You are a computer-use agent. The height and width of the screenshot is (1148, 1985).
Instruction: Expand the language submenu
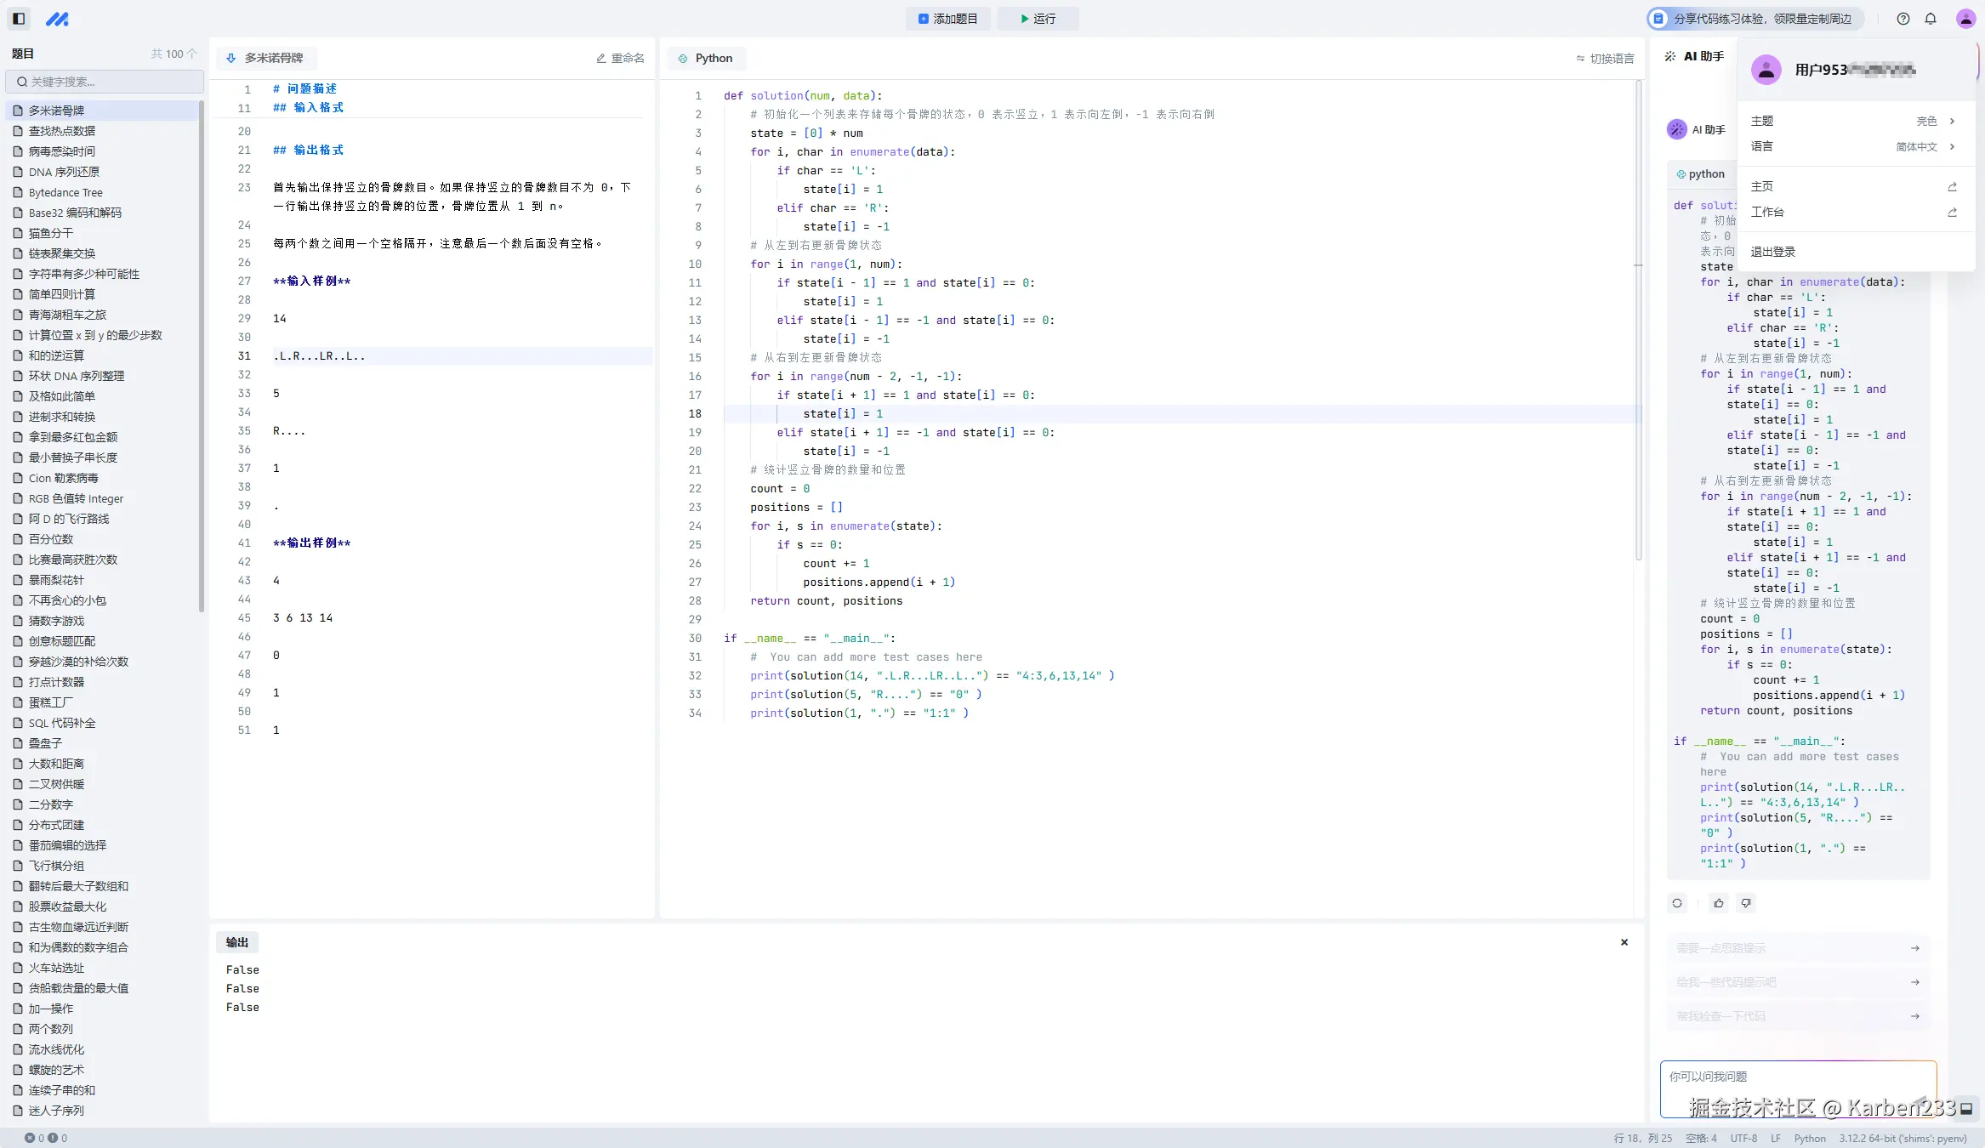pyautogui.click(x=1853, y=146)
